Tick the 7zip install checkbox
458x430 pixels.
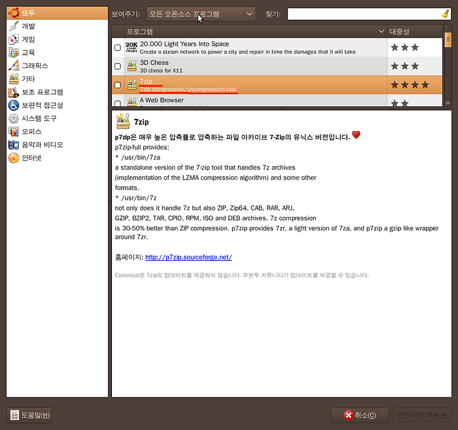click(x=118, y=85)
